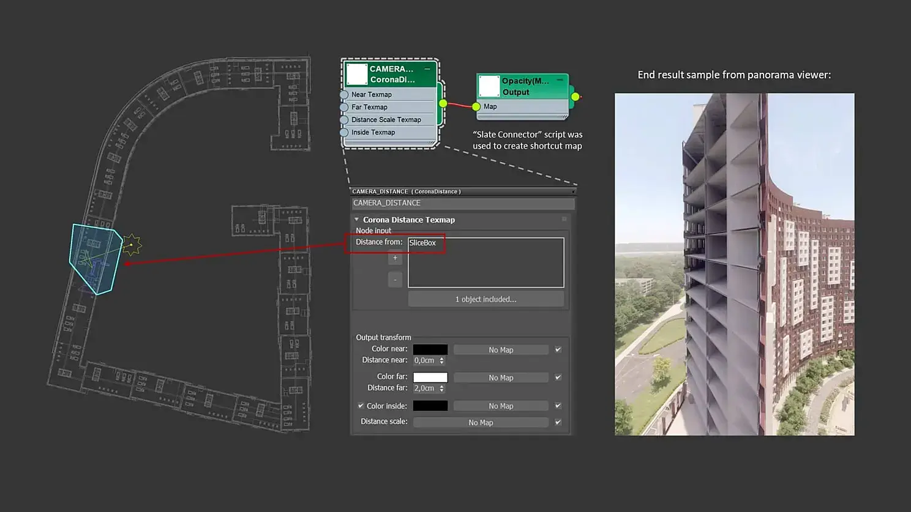Image resolution: width=911 pixels, height=512 pixels.
Task: Open the panorama viewer end result image
Action: (735, 264)
